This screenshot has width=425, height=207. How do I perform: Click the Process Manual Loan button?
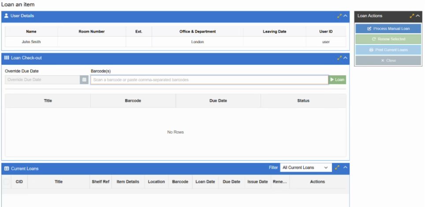(388, 29)
